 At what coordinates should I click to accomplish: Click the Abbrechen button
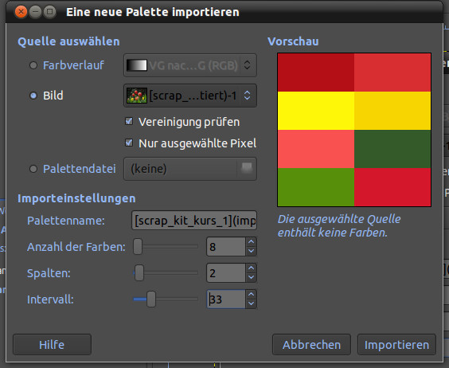click(311, 344)
